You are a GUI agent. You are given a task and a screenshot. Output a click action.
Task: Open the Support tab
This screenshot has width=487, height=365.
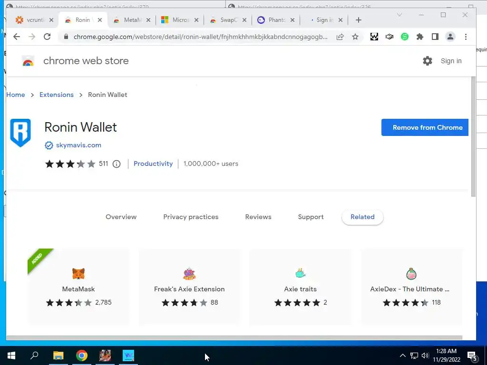point(311,217)
